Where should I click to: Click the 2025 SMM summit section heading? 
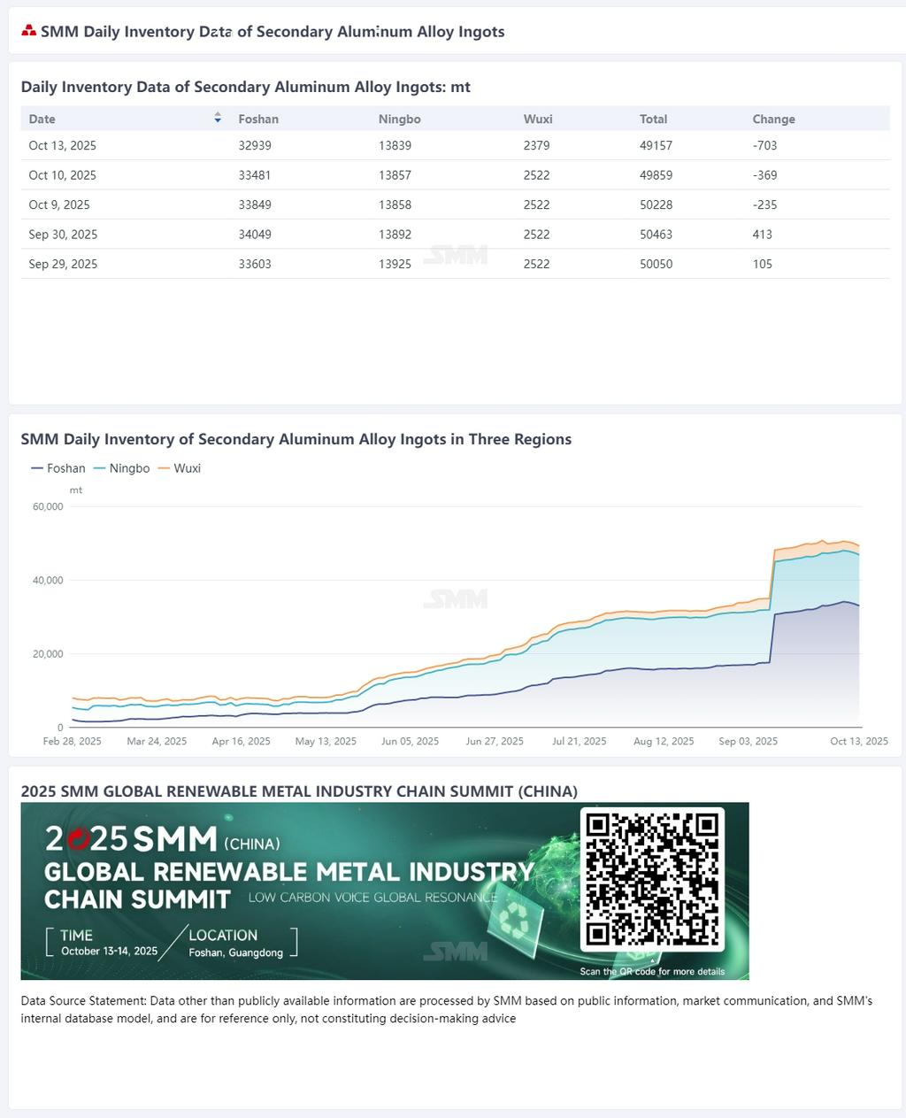(299, 791)
